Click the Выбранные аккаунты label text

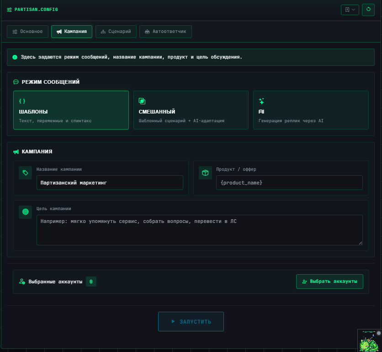(55, 282)
